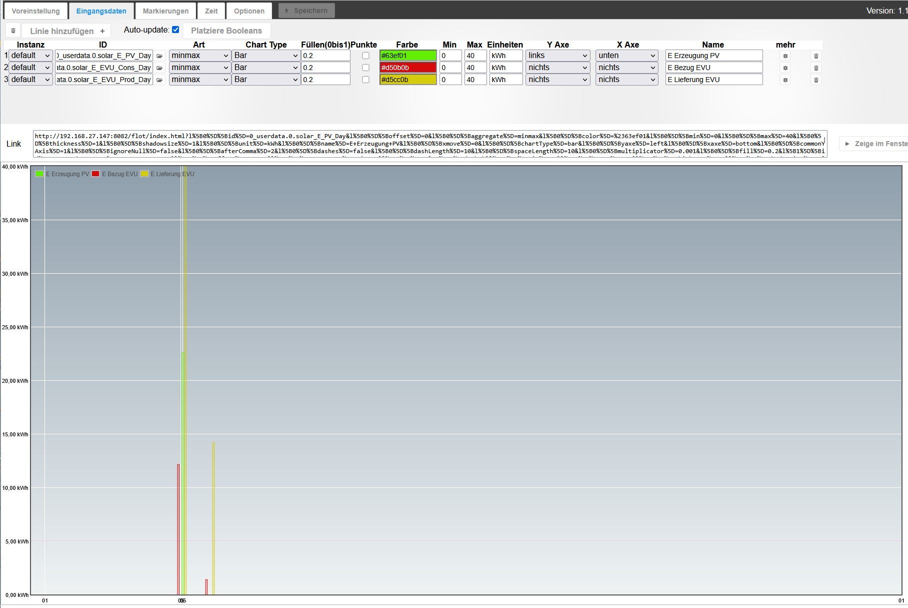The image size is (908, 608).
Task: Open gear settings for E Erzeugung PV
Action: 785,56
